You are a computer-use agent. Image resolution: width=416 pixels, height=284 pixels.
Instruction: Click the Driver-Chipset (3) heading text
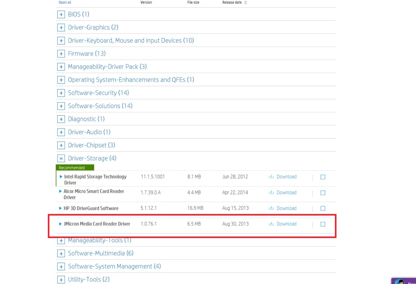click(91, 145)
